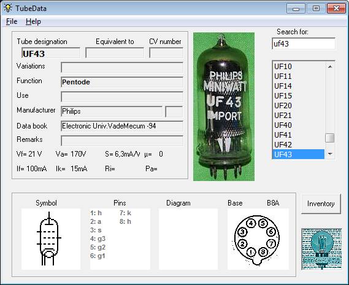Close the TubeData window
This screenshot has height=285, width=349.
336,9
